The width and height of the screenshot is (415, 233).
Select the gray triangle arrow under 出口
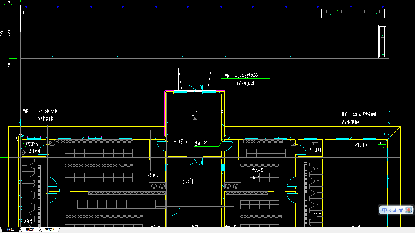point(195,119)
